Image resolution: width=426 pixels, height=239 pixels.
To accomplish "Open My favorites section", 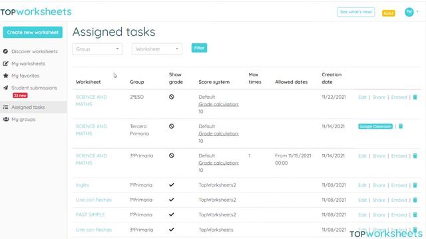I will (25, 76).
